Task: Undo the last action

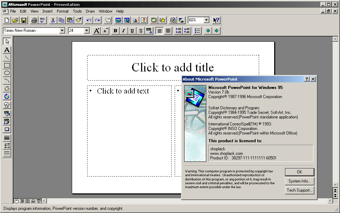Action: point(89,20)
